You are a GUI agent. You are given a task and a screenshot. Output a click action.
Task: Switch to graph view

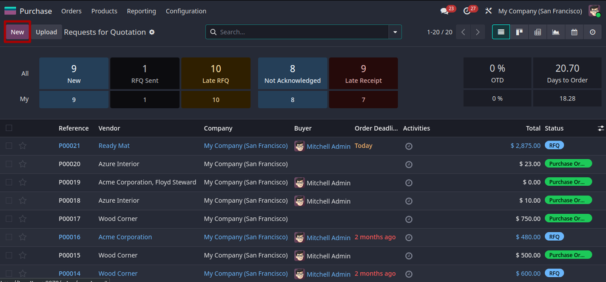(x=556, y=32)
